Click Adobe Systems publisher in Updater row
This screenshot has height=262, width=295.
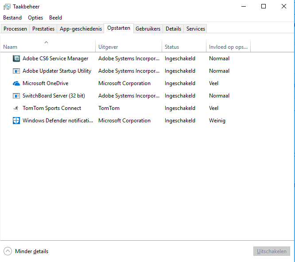tap(129, 71)
